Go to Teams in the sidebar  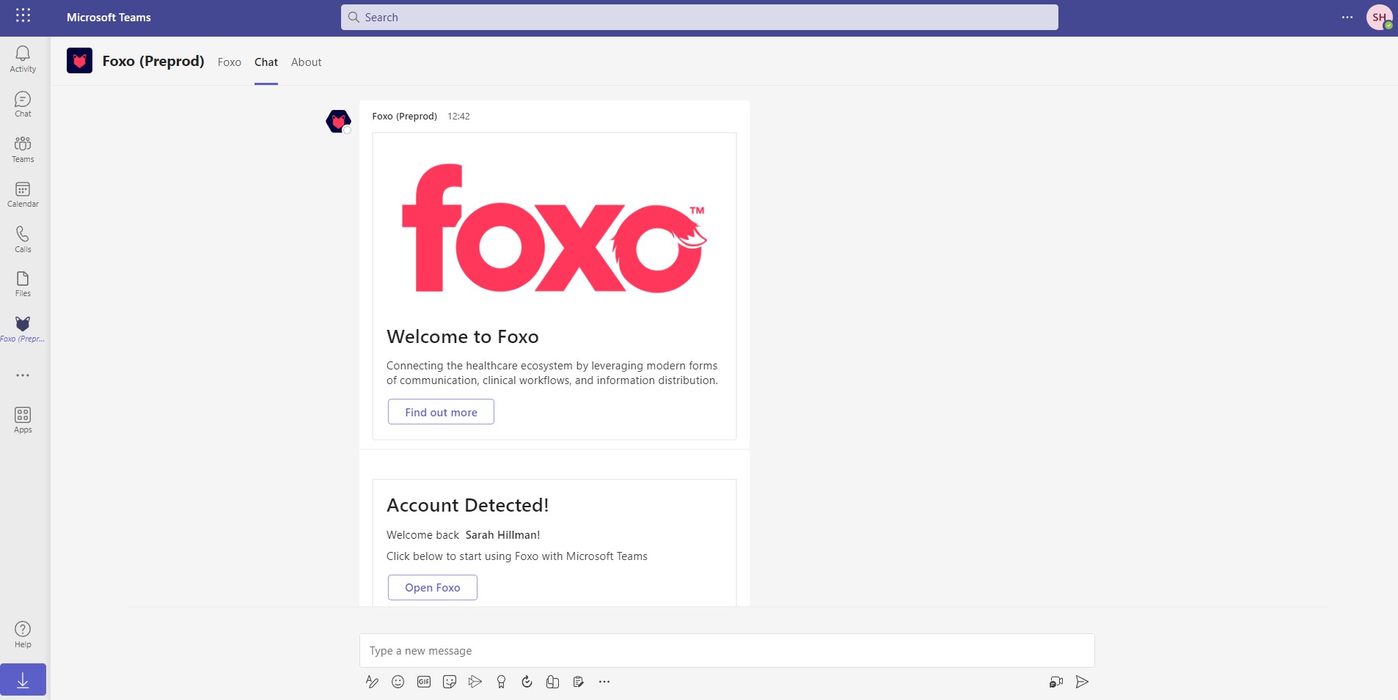pyautogui.click(x=23, y=150)
